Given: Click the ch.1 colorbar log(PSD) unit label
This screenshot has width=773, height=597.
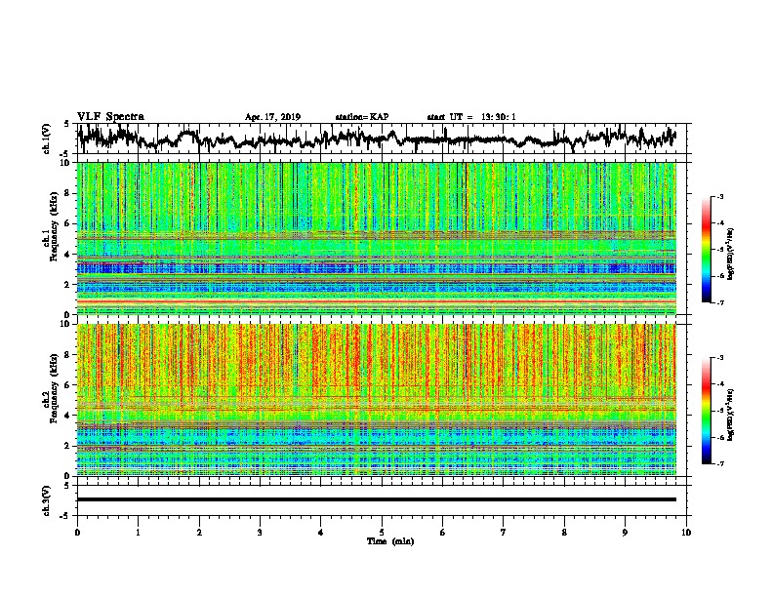Looking at the screenshot, I should [731, 254].
